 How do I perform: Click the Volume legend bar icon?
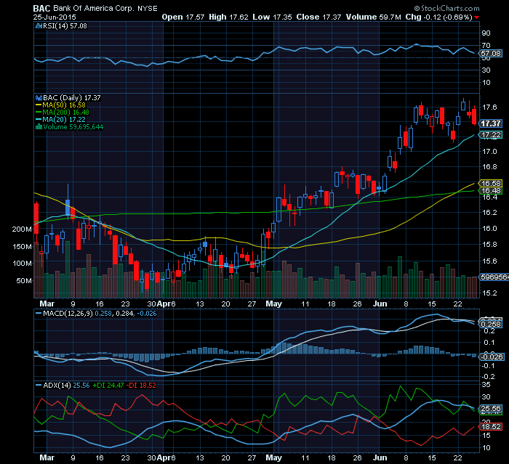[39, 127]
